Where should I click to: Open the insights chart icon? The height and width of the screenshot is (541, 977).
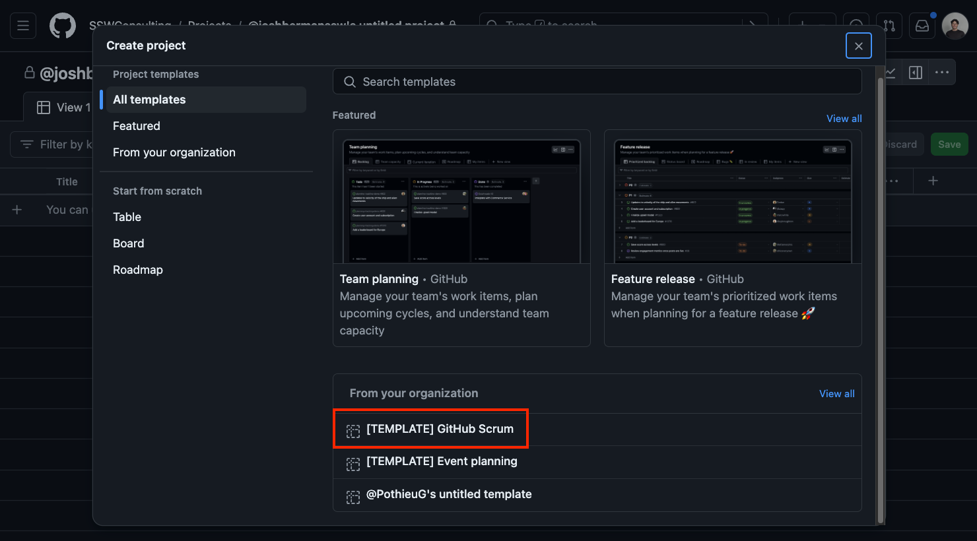[891, 73]
